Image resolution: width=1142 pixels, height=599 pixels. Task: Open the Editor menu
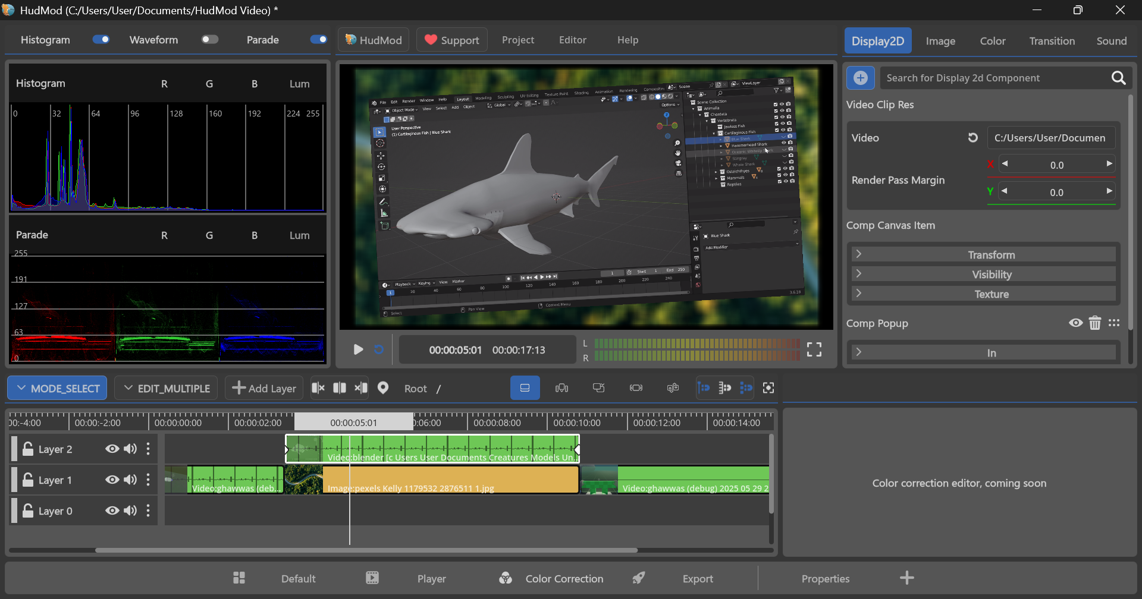coord(572,40)
